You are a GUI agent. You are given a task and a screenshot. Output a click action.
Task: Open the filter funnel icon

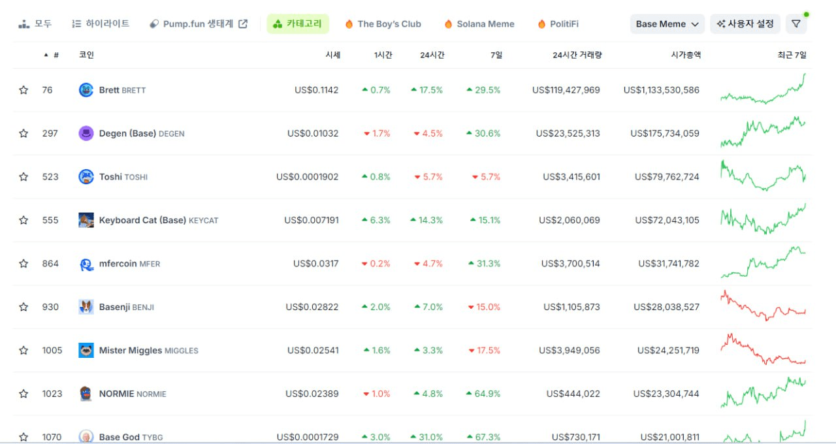[796, 24]
